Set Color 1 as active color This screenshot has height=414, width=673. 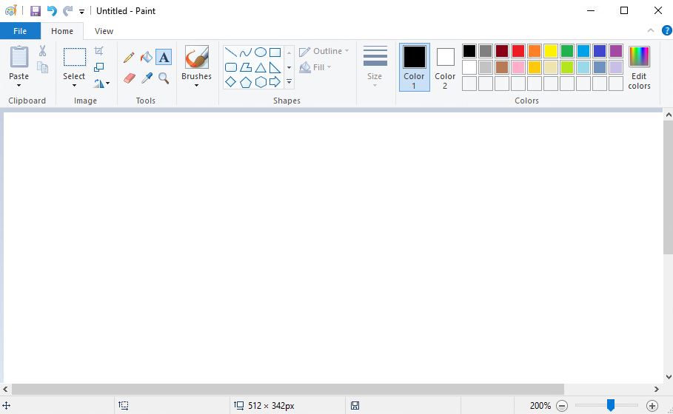click(415, 67)
